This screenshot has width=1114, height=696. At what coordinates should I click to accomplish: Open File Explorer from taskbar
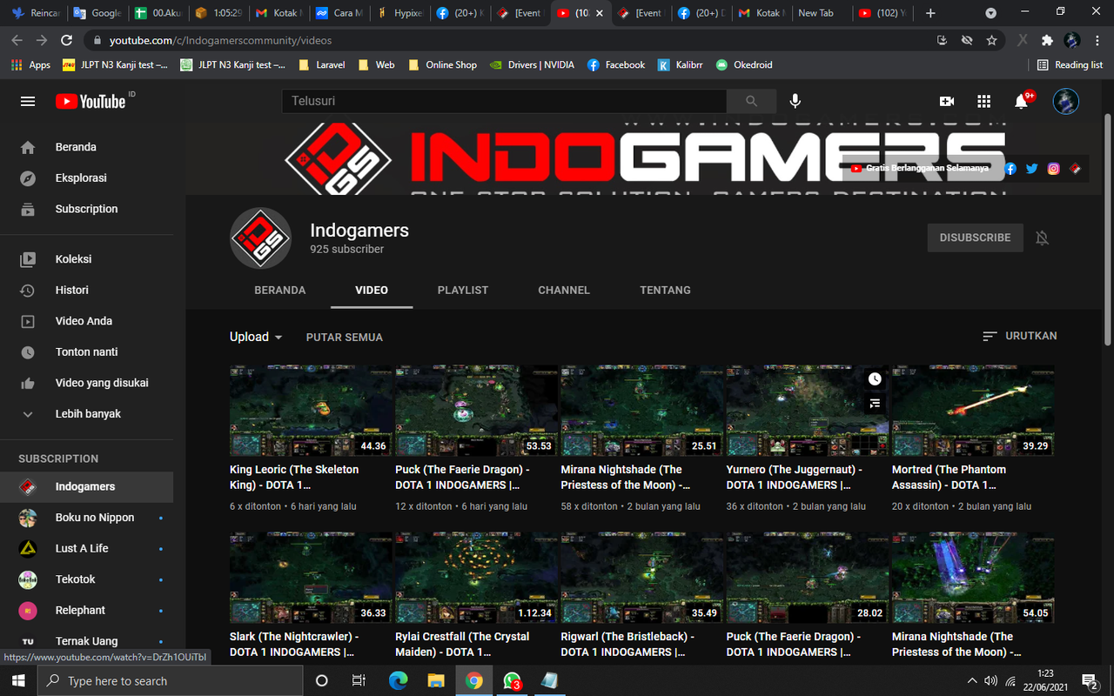tap(435, 680)
